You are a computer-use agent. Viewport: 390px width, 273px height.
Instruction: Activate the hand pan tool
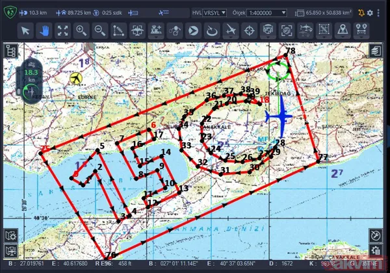click(x=44, y=30)
